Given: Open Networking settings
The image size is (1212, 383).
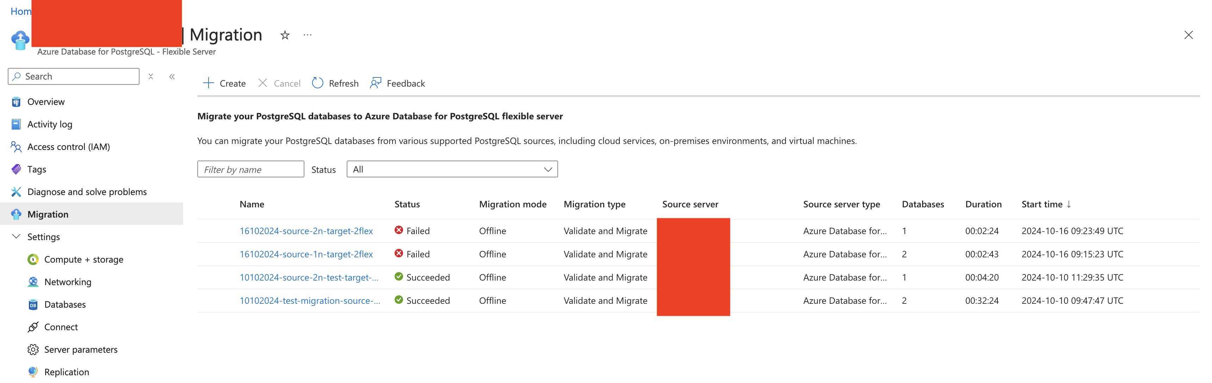Looking at the screenshot, I should click(x=68, y=282).
